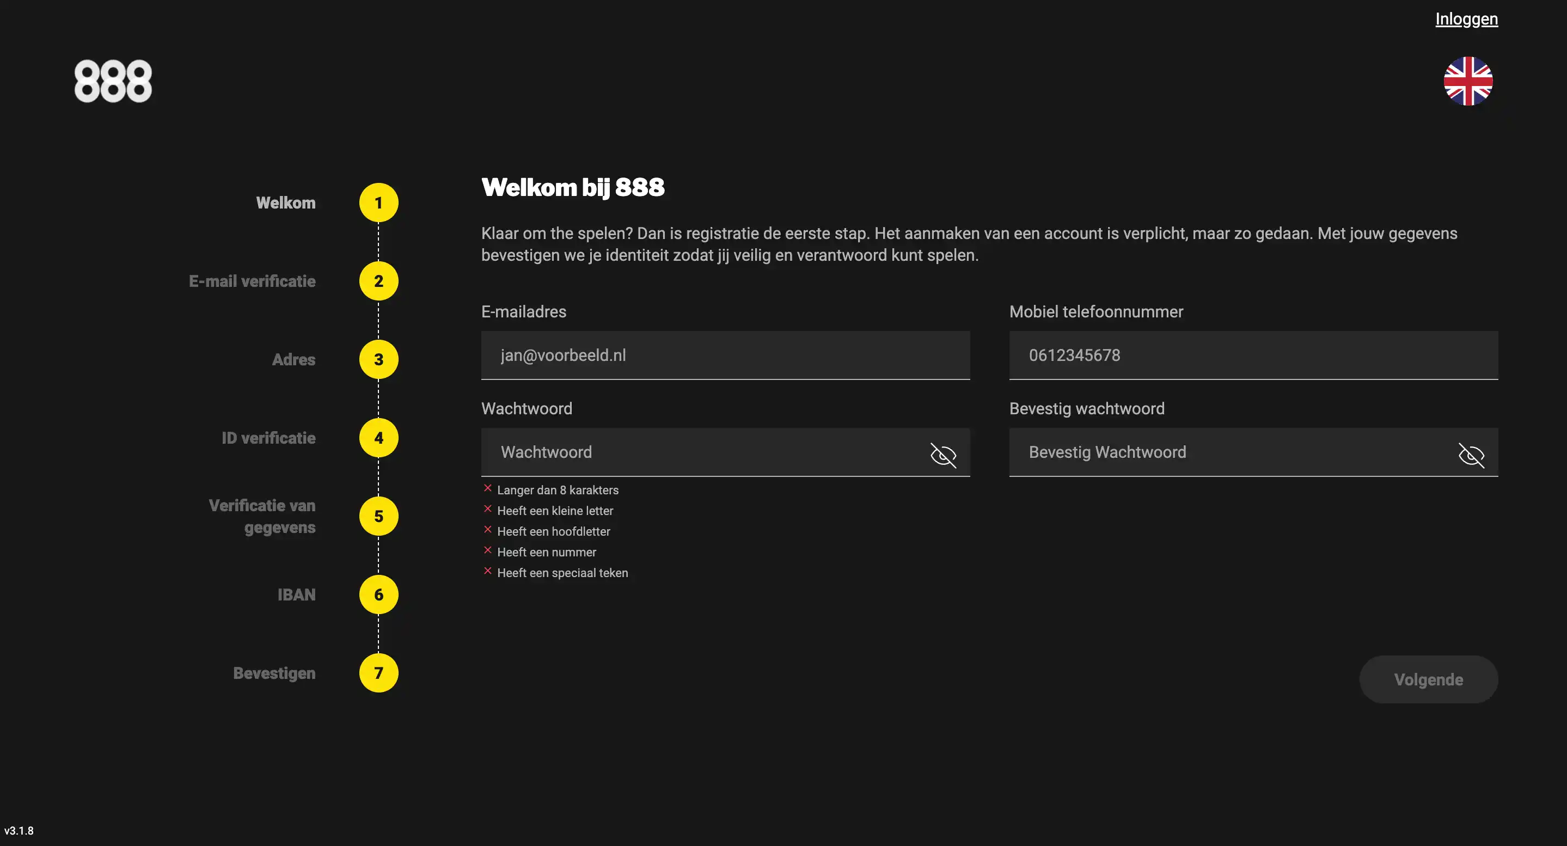
Task: Click the Bevestig wachtwoord field label
Action: tap(1087, 408)
